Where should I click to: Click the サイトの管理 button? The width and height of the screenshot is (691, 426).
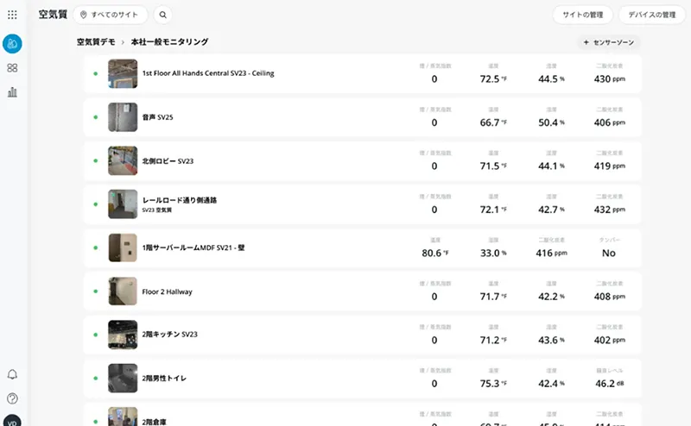[x=583, y=15]
